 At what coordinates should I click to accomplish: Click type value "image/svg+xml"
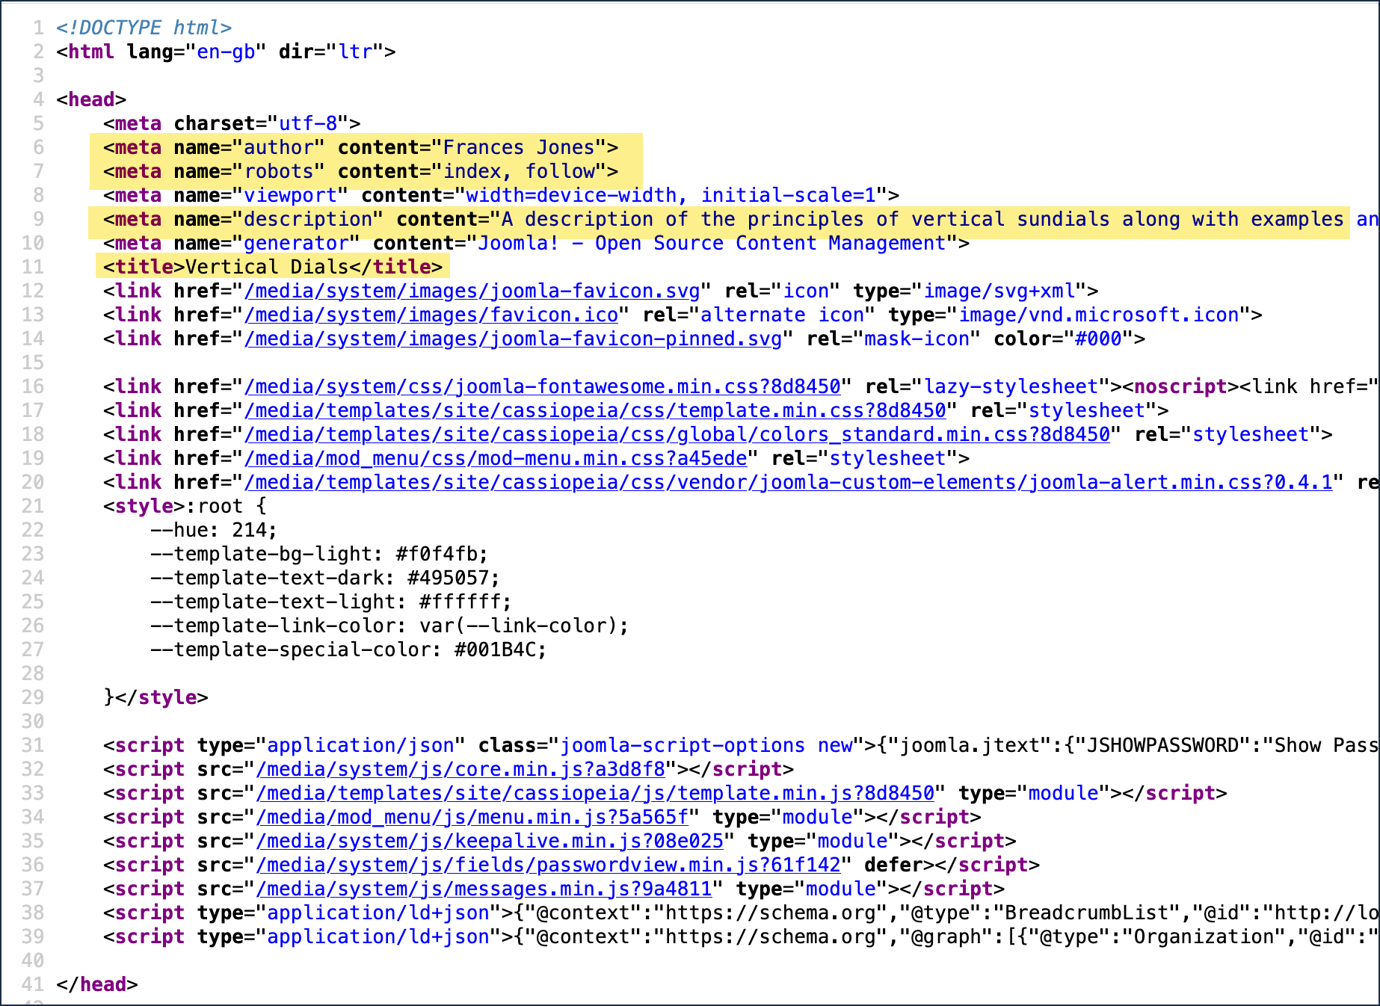pyautogui.click(x=999, y=291)
